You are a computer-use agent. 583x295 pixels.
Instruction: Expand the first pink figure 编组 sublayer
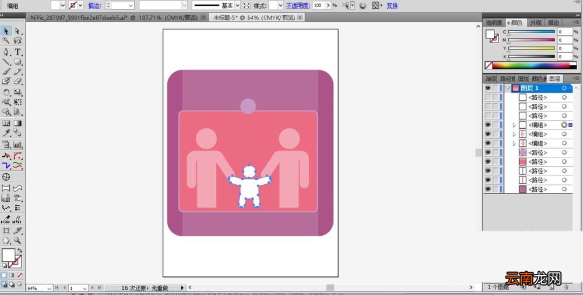(515, 134)
